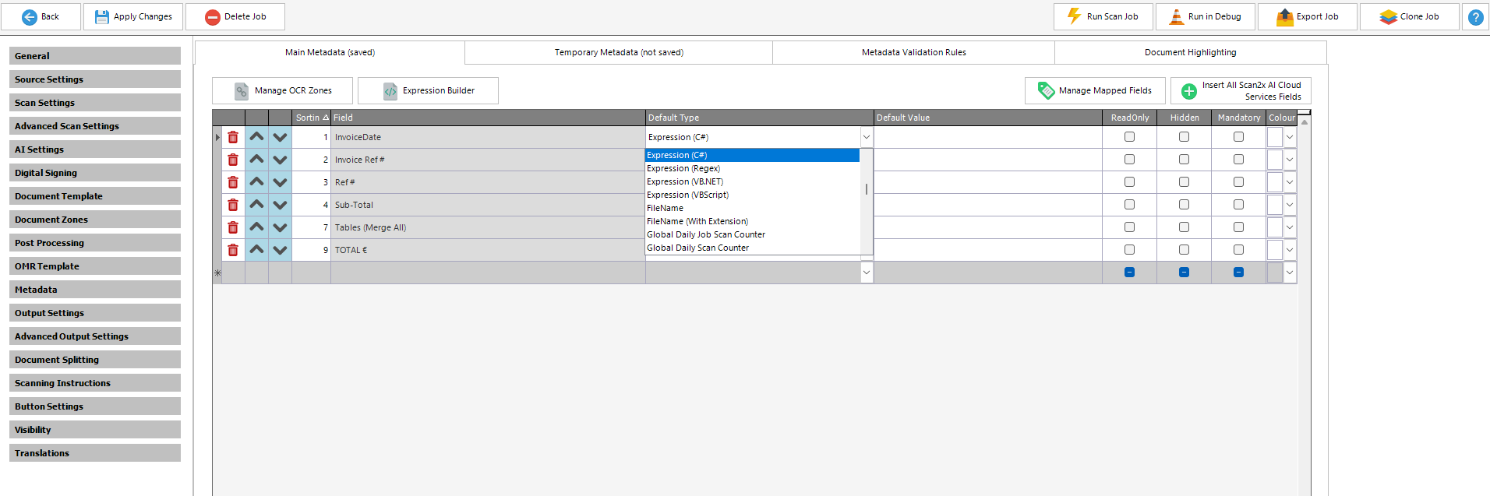The height and width of the screenshot is (496, 1490).
Task: Click Default Value cell for Tables row
Action: coord(987,227)
